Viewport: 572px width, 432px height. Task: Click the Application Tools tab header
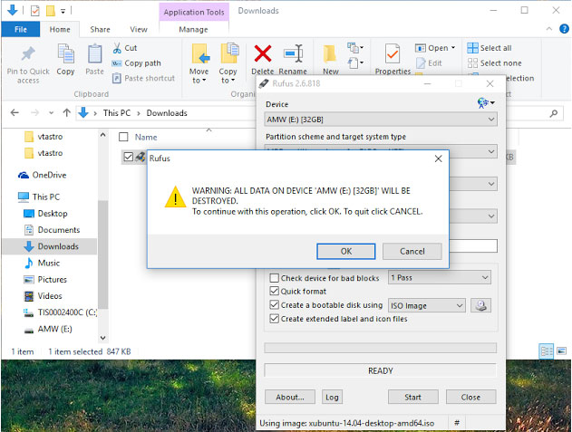point(194,12)
